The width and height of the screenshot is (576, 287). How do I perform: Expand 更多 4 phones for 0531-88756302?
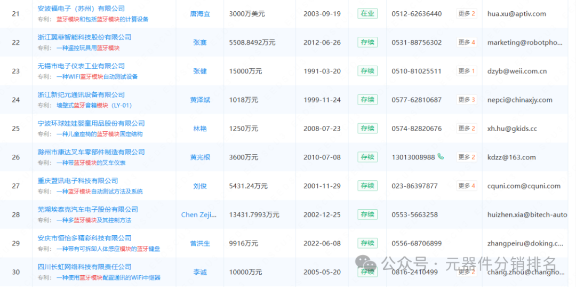point(467,42)
